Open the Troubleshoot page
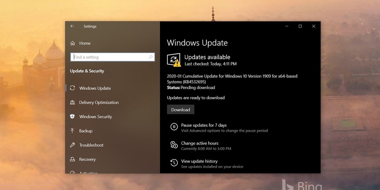380x190 pixels. pyautogui.click(x=91, y=145)
